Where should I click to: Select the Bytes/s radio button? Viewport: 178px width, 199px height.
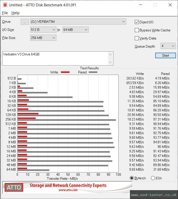pos(132,178)
